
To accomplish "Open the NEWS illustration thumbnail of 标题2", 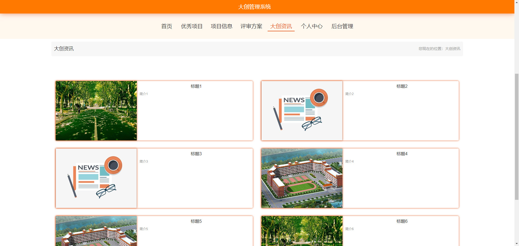I will pyautogui.click(x=302, y=111).
